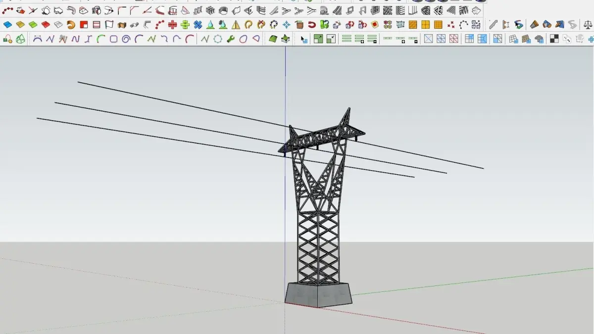Screen dimensions: 594x334
Task: Select the topmost power line cable
Action: (x=280, y=125)
